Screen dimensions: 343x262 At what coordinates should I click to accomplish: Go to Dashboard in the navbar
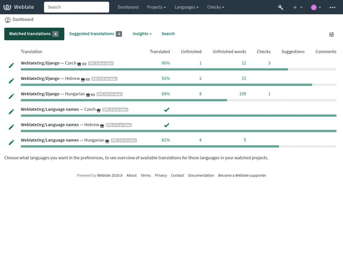coord(128,7)
